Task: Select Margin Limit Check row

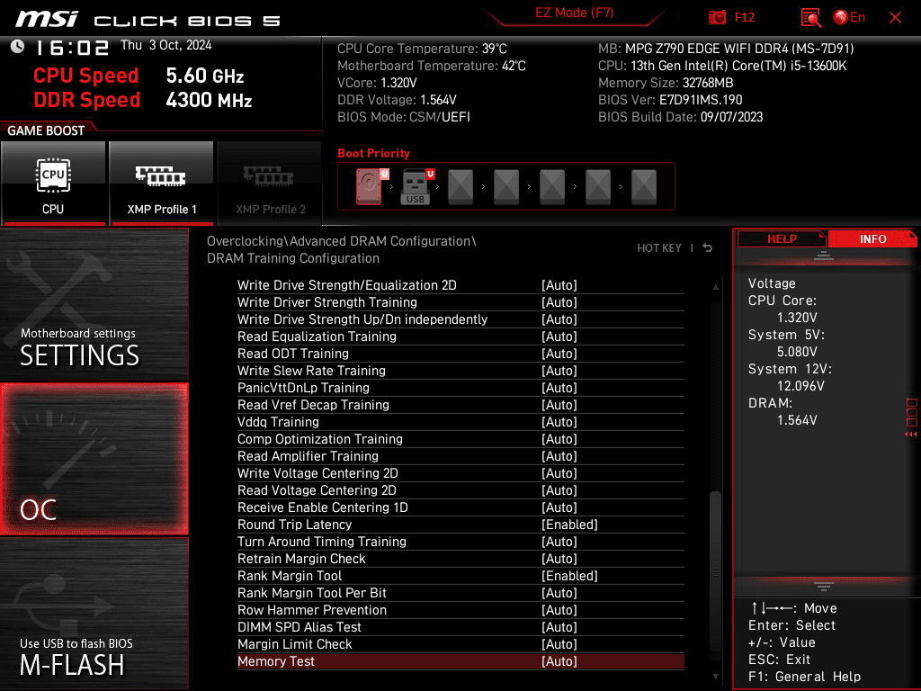Action: [x=460, y=644]
